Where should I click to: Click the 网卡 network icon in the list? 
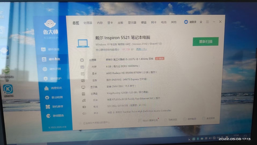click(x=84, y=100)
